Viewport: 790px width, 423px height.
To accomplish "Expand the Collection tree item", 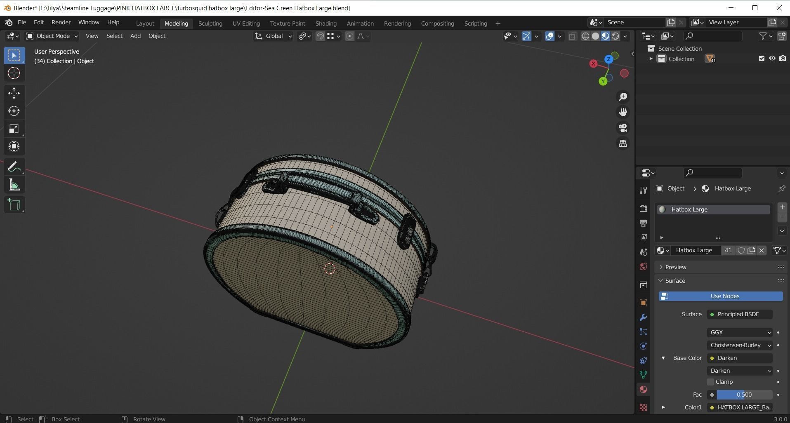I will 651,59.
